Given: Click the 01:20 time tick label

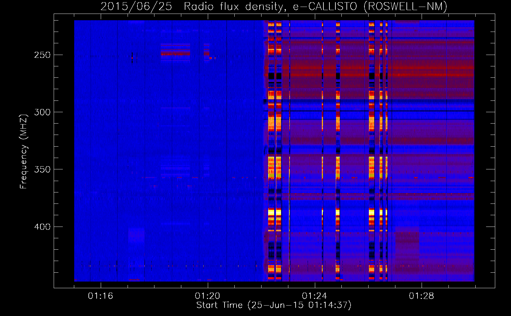Looking at the screenshot, I should 207,296.
